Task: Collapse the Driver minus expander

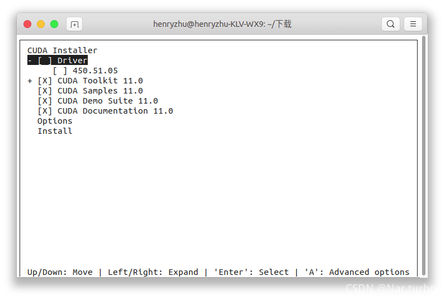Action: point(30,60)
